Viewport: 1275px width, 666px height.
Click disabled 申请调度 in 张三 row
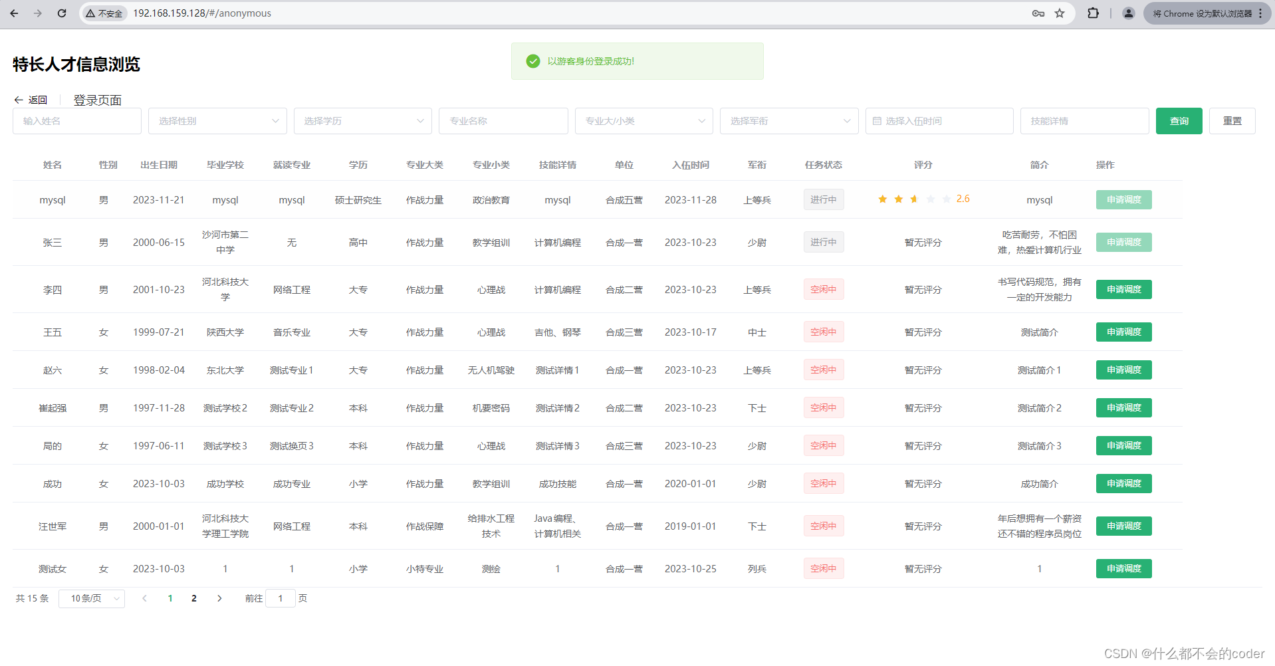(1124, 242)
